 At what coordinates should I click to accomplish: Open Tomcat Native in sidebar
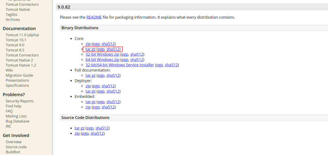point(18,10)
